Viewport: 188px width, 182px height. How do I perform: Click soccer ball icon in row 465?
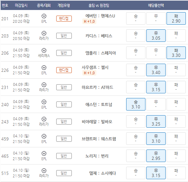tap(44, 154)
